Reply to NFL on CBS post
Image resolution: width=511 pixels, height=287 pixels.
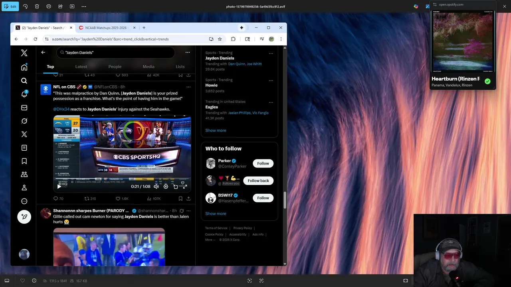(x=58, y=199)
